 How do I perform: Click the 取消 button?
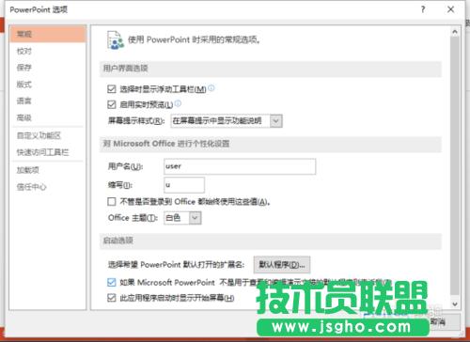[445, 321]
